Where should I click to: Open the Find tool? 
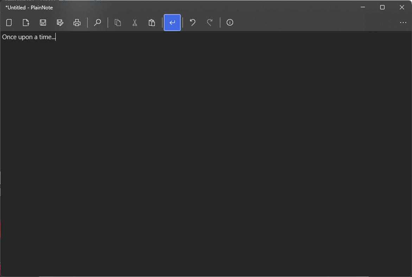coord(97,22)
